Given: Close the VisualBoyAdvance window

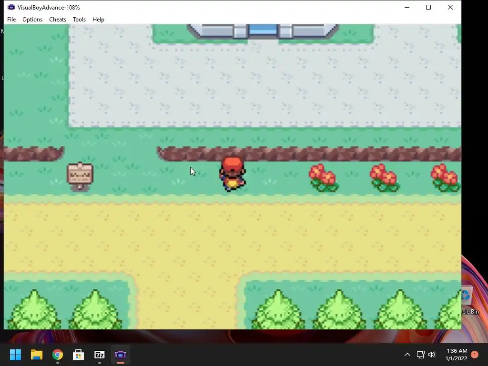Looking at the screenshot, I should click(x=450, y=7).
